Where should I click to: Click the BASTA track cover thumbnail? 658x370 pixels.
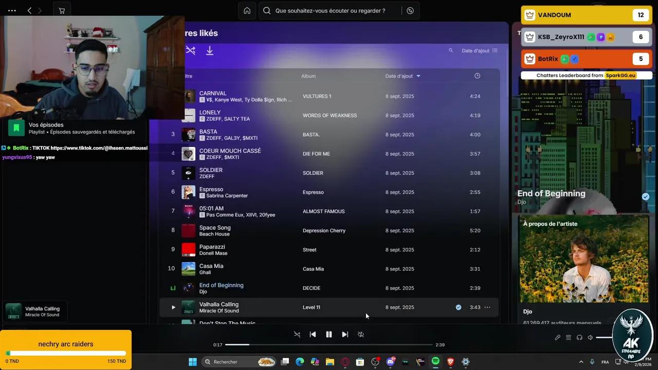click(x=189, y=135)
